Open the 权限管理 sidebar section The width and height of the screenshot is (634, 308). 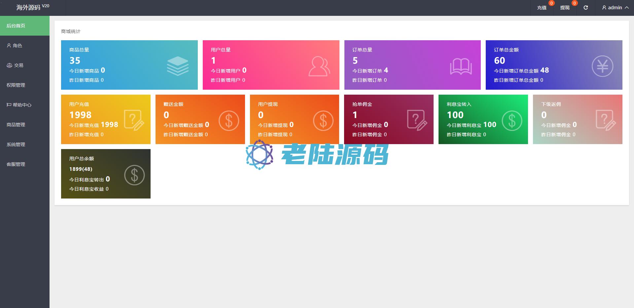pyautogui.click(x=16, y=85)
